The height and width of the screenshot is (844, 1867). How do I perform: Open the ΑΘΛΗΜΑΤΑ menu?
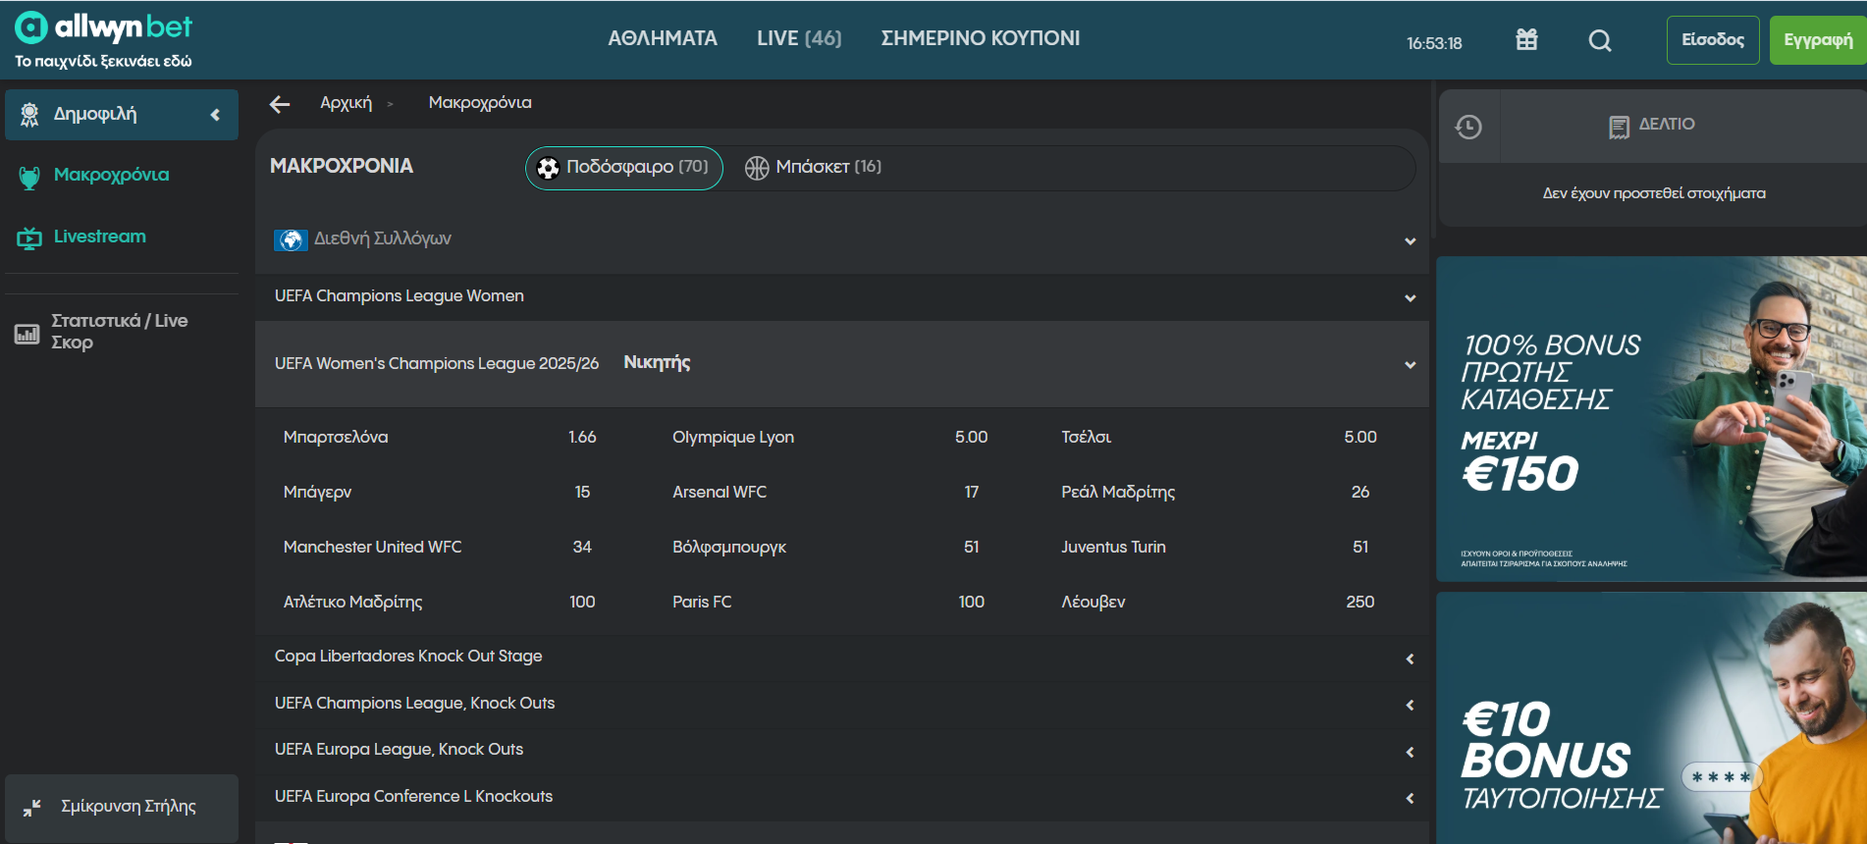663,38
